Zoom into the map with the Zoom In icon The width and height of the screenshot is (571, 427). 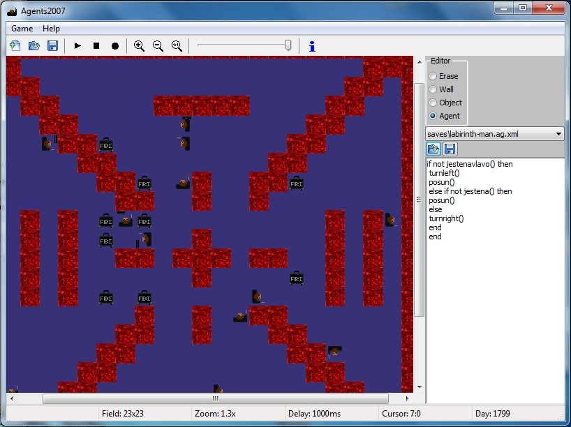[x=139, y=45]
